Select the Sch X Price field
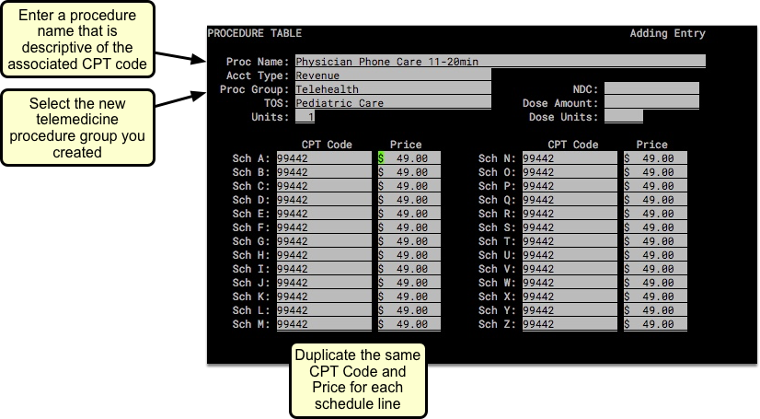 pyautogui.click(x=655, y=297)
